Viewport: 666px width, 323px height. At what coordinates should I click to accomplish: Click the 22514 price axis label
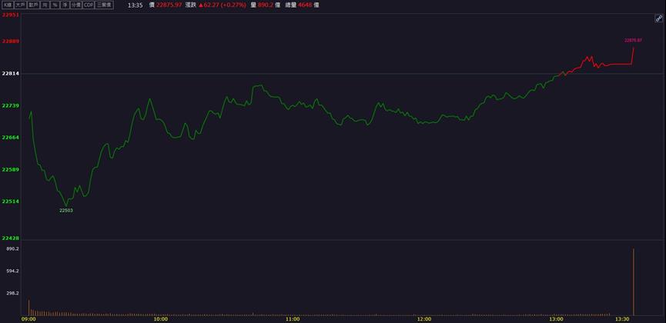tap(10, 201)
